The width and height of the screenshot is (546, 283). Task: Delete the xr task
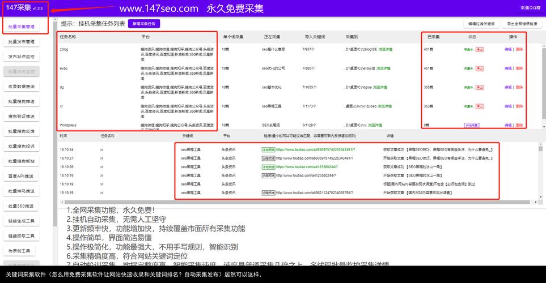pyautogui.click(x=519, y=106)
